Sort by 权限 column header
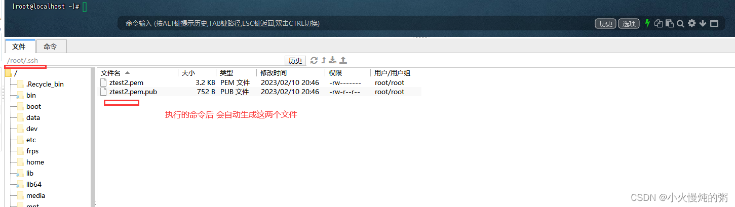 (347, 73)
